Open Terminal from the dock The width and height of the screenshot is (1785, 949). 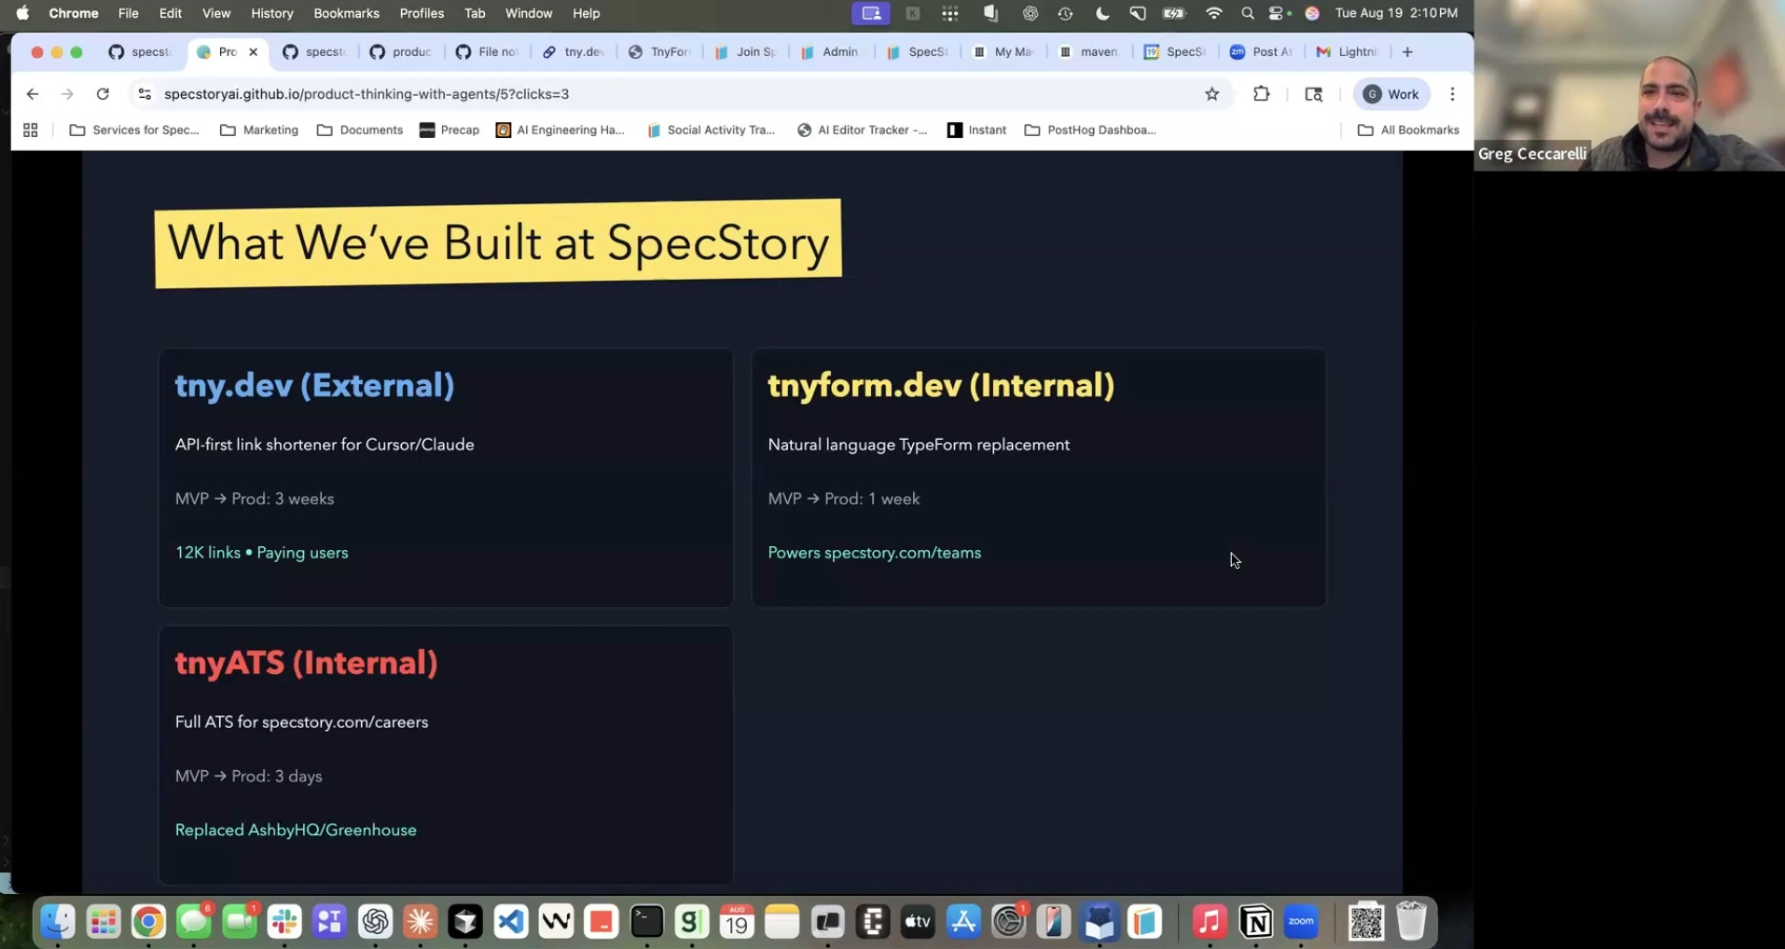pyautogui.click(x=646, y=922)
